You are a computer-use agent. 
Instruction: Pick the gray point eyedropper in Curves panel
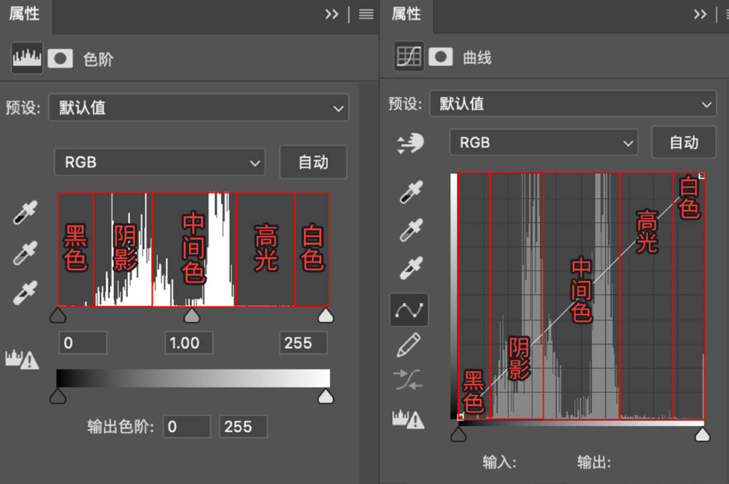(x=412, y=230)
